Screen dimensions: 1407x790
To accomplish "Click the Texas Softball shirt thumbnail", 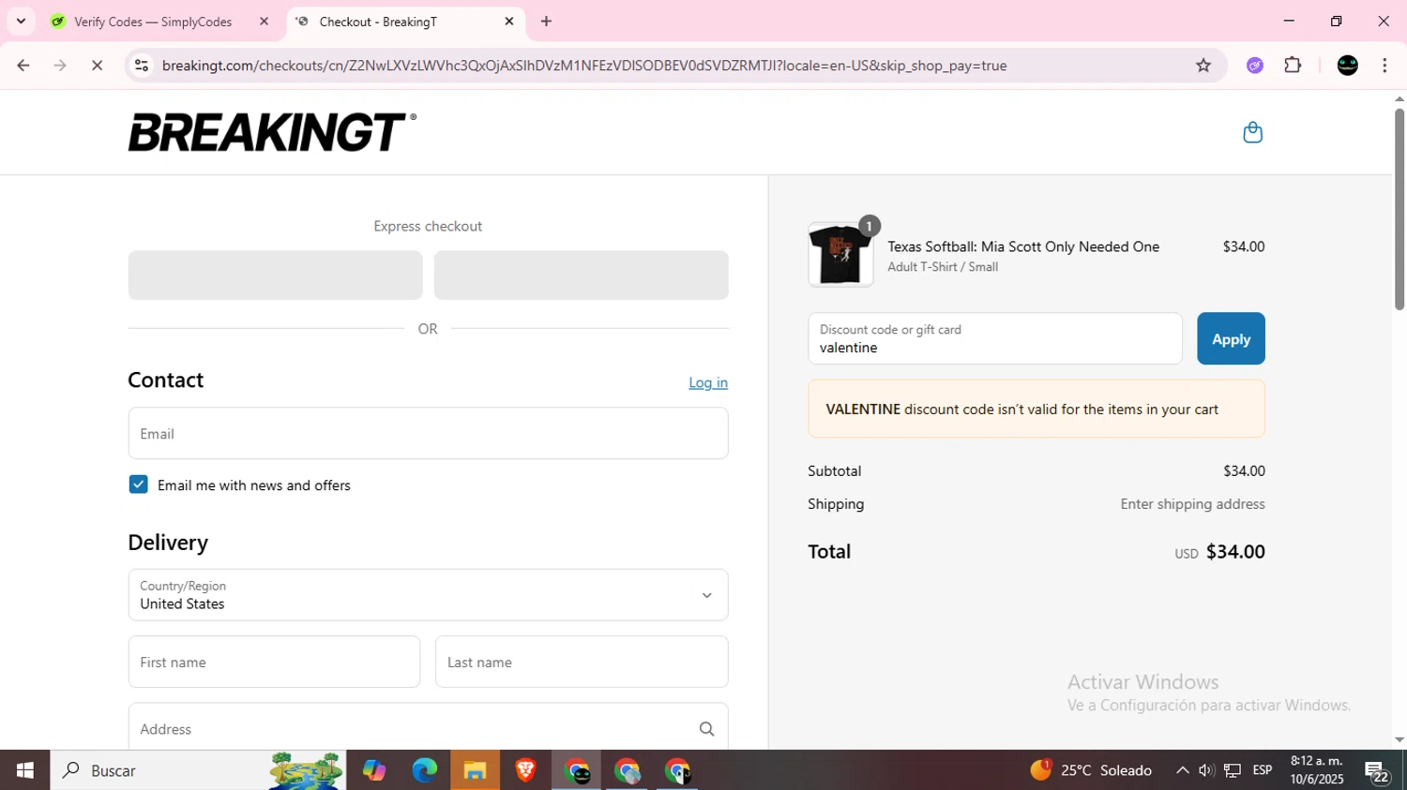I will pos(840,255).
